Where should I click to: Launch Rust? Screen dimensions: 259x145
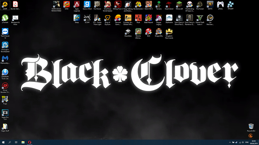coord(138,19)
